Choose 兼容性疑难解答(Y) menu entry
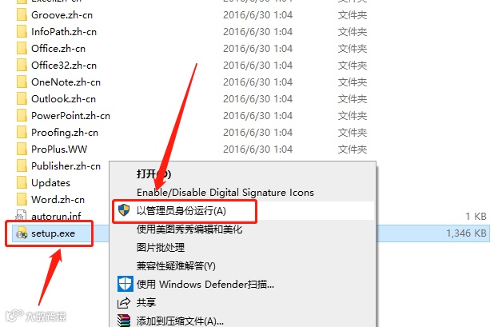 [176, 265]
